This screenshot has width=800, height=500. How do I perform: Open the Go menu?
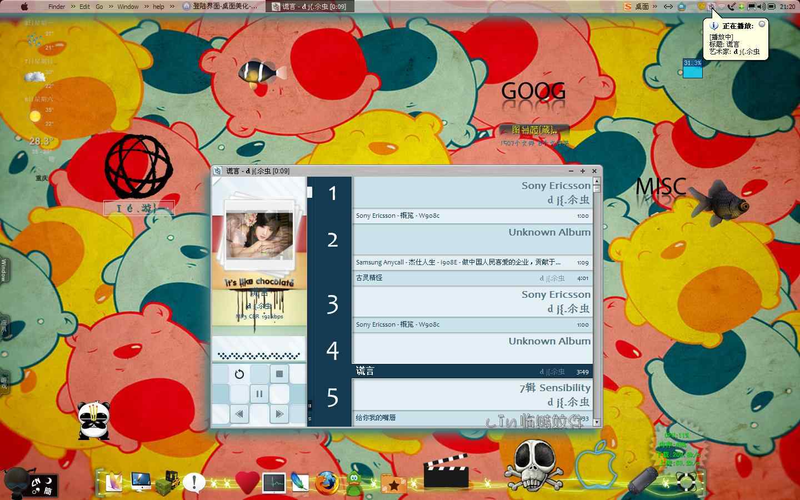click(x=99, y=7)
